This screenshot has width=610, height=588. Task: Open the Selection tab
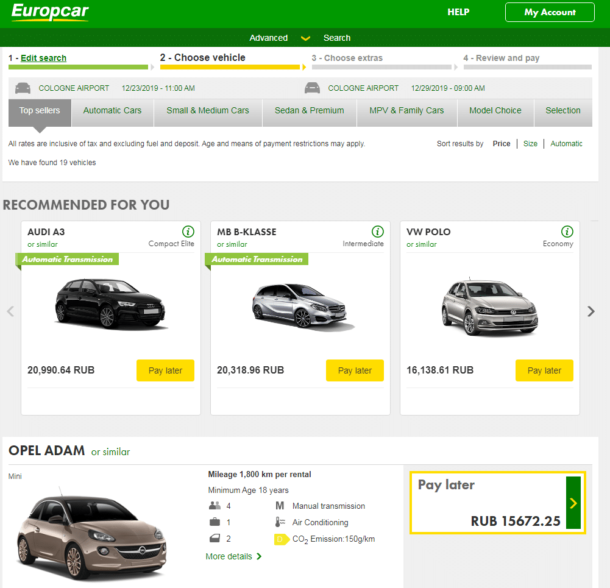(563, 113)
